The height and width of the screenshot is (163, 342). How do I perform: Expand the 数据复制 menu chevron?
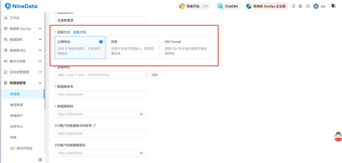40,40
